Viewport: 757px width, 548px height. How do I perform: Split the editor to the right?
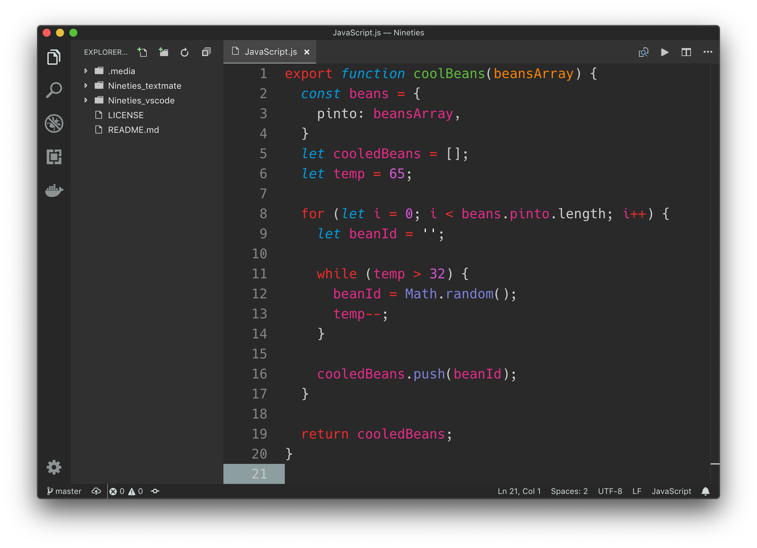(686, 52)
